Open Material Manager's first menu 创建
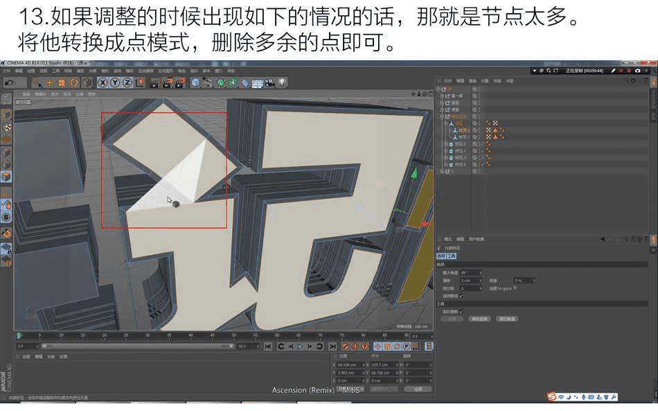This screenshot has width=658, height=411. (x=26, y=357)
